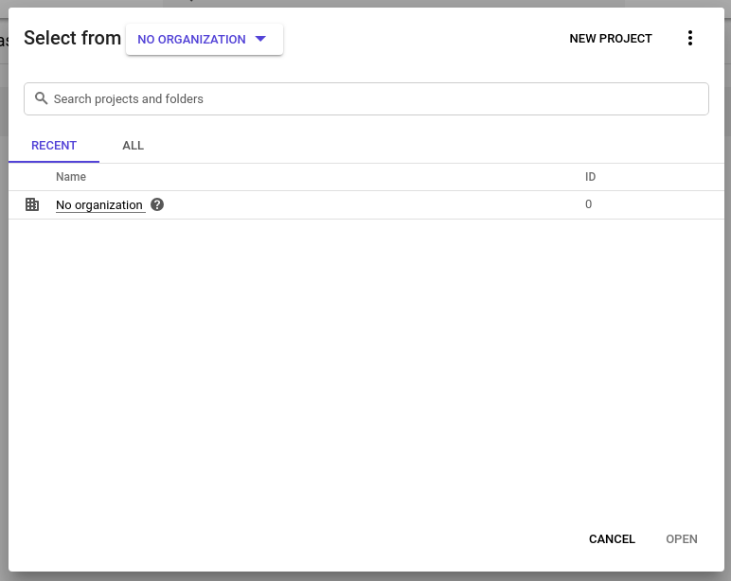Image resolution: width=731 pixels, height=581 pixels.
Task: Click the magnifying glass search icon
Action: (x=41, y=98)
